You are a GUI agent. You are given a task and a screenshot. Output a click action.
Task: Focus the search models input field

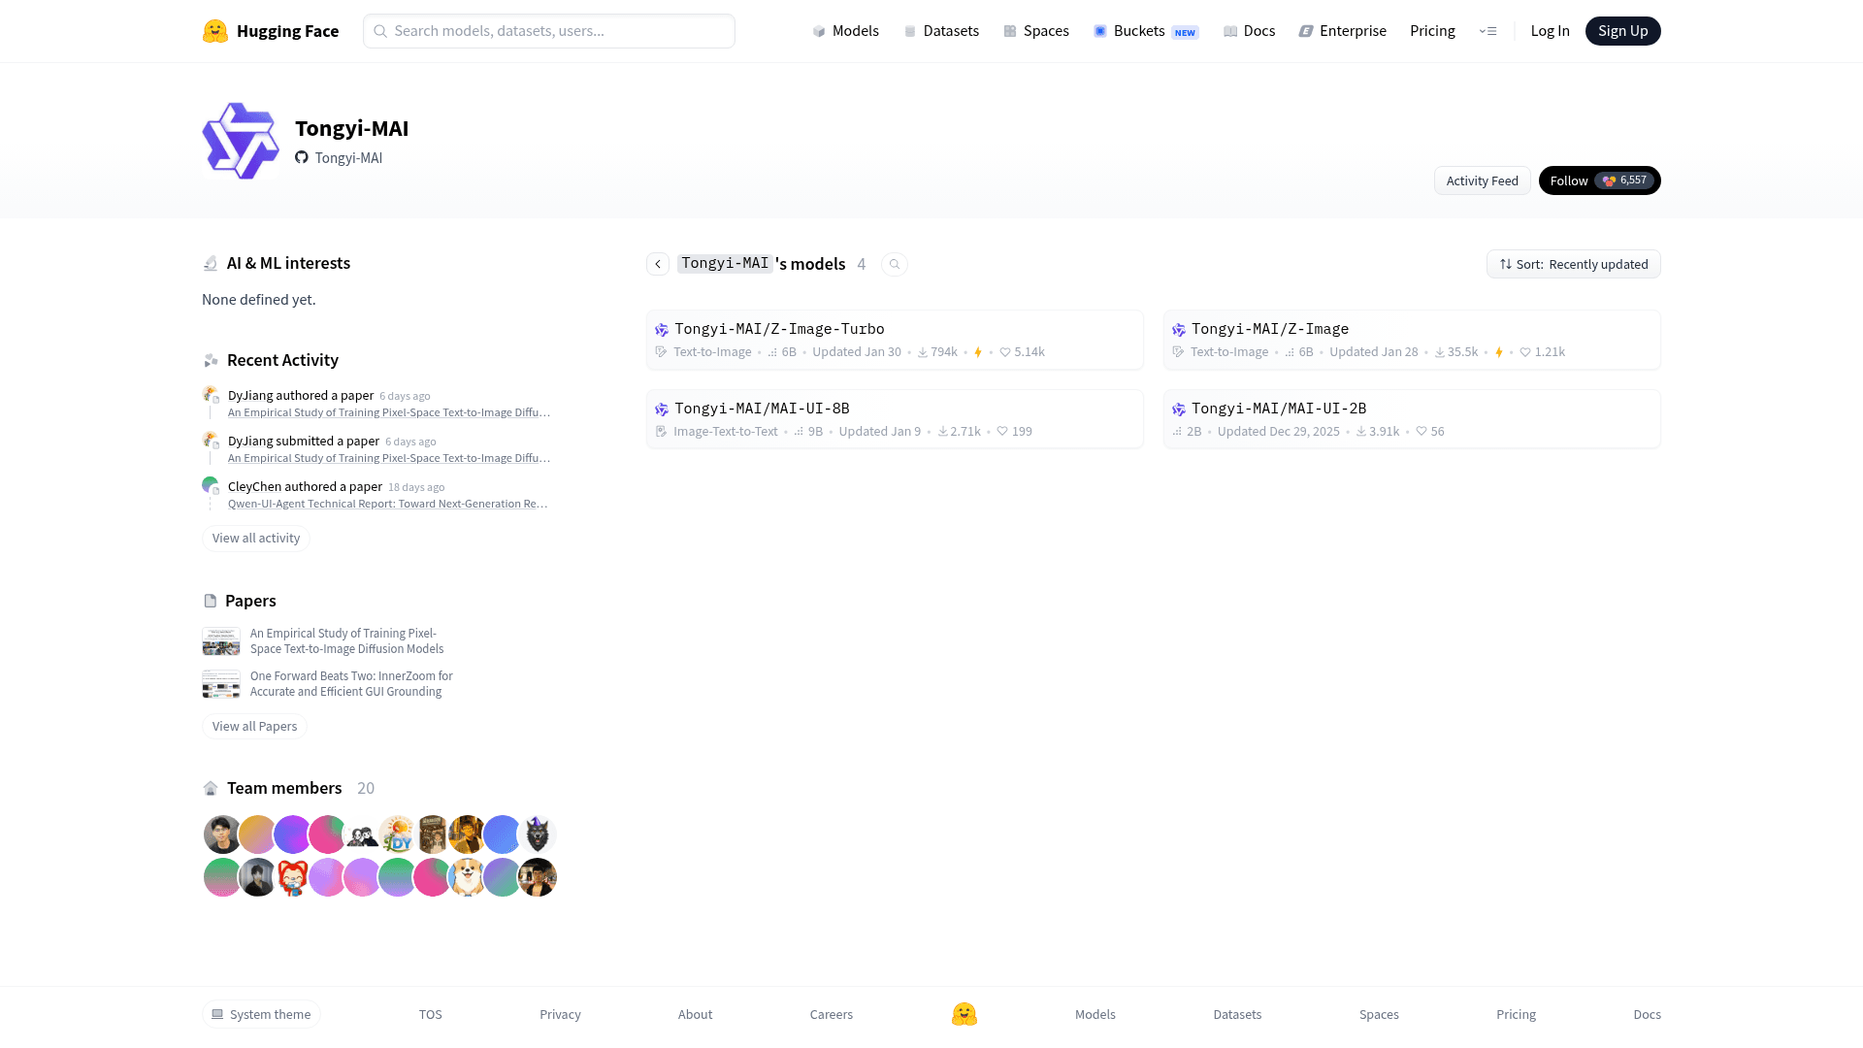click(x=549, y=31)
